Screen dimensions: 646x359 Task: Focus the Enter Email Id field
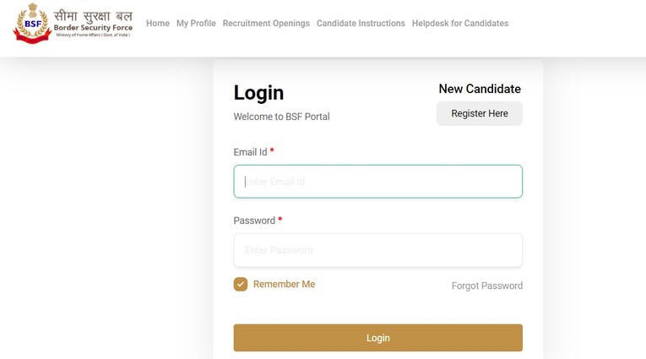click(377, 182)
